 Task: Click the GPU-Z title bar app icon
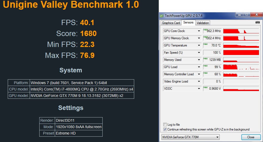point(162,16)
